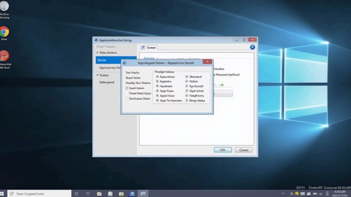The height and width of the screenshot is (197, 351).
Task: Open the white document icon on the taskbar
Action: (110, 194)
